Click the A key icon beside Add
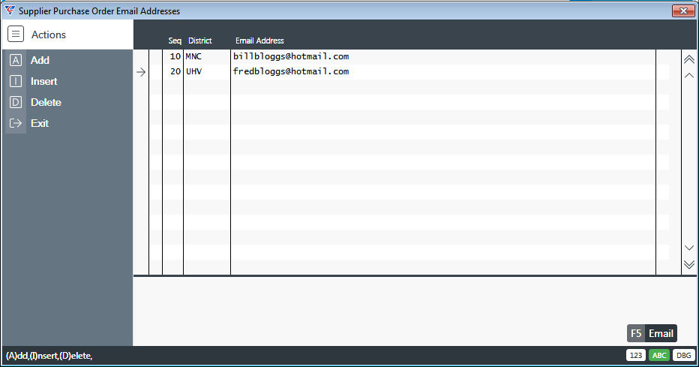 click(16, 60)
